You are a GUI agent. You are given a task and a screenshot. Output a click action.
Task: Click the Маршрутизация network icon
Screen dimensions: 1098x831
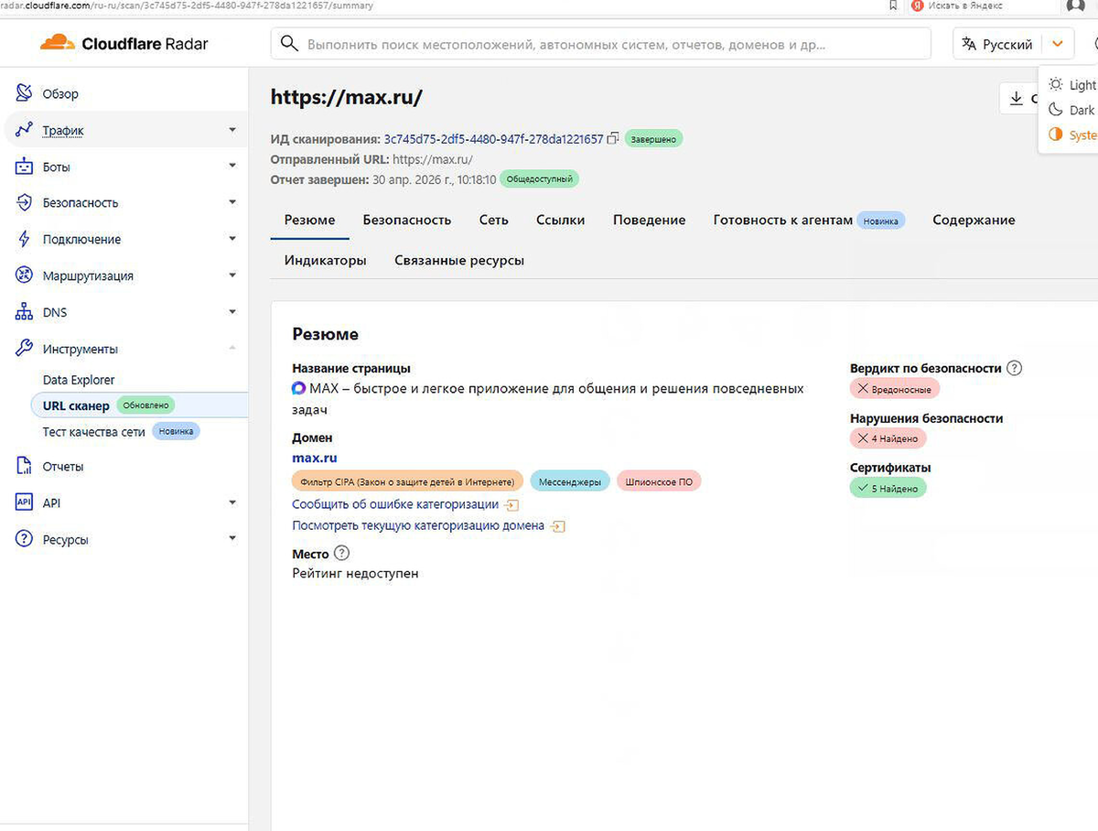[25, 275]
